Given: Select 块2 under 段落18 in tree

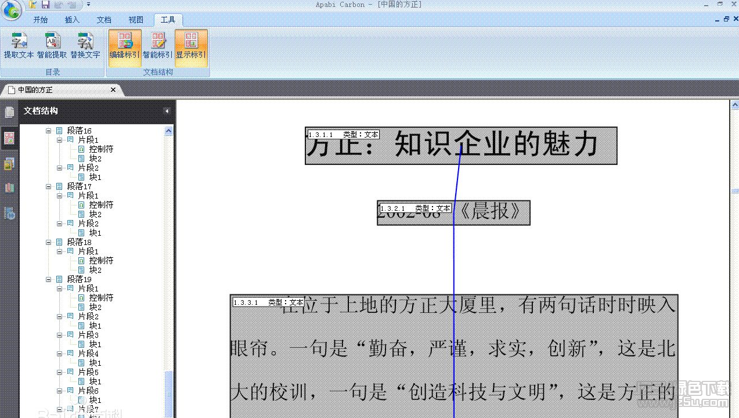Looking at the screenshot, I should tap(95, 270).
